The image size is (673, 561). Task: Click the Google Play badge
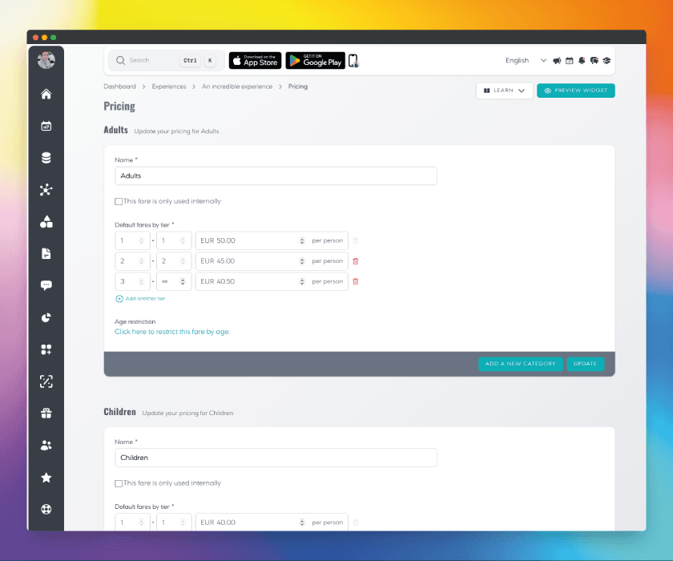point(315,61)
